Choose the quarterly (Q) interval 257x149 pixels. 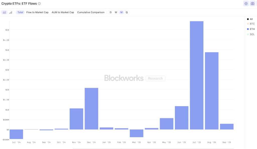127,12
